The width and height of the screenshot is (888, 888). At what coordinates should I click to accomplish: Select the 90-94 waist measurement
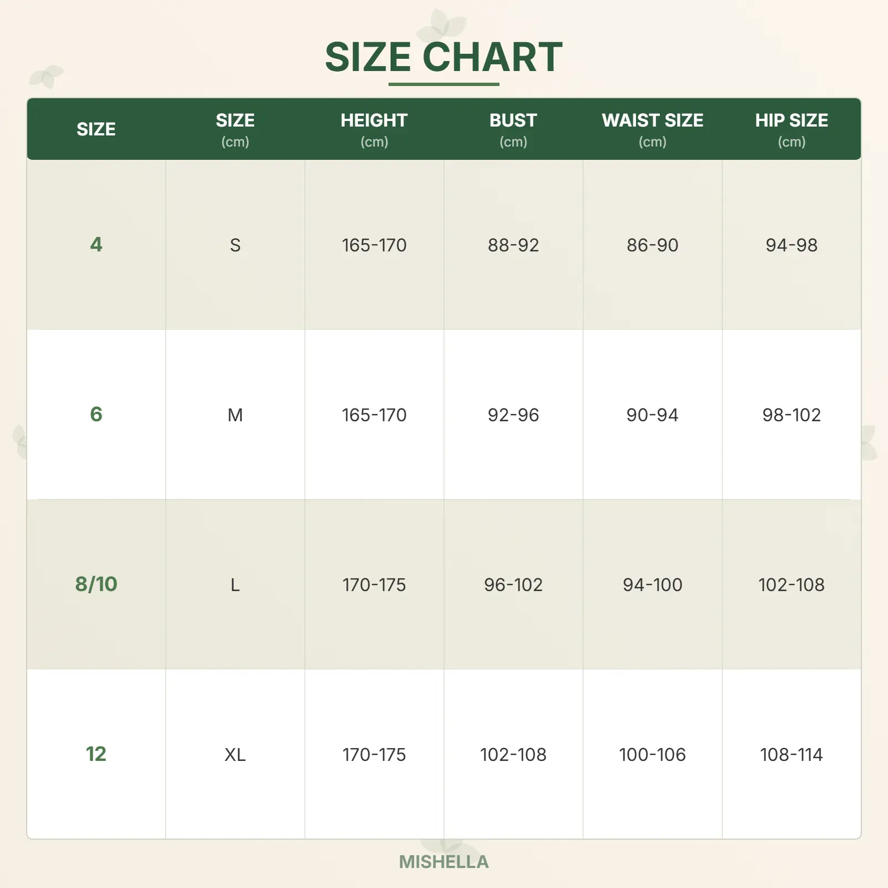click(x=652, y=415)
